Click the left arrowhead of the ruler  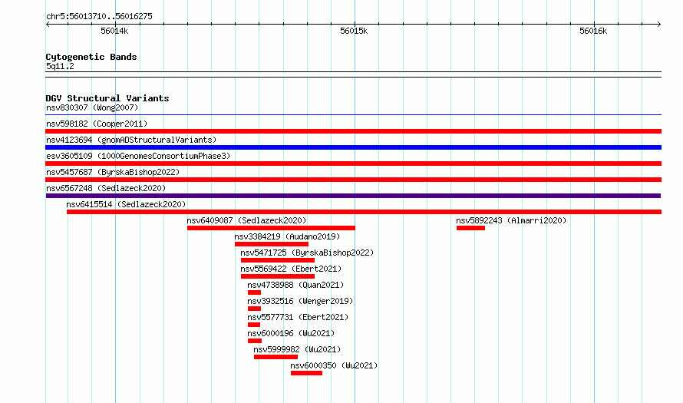(x=48, y=24)
